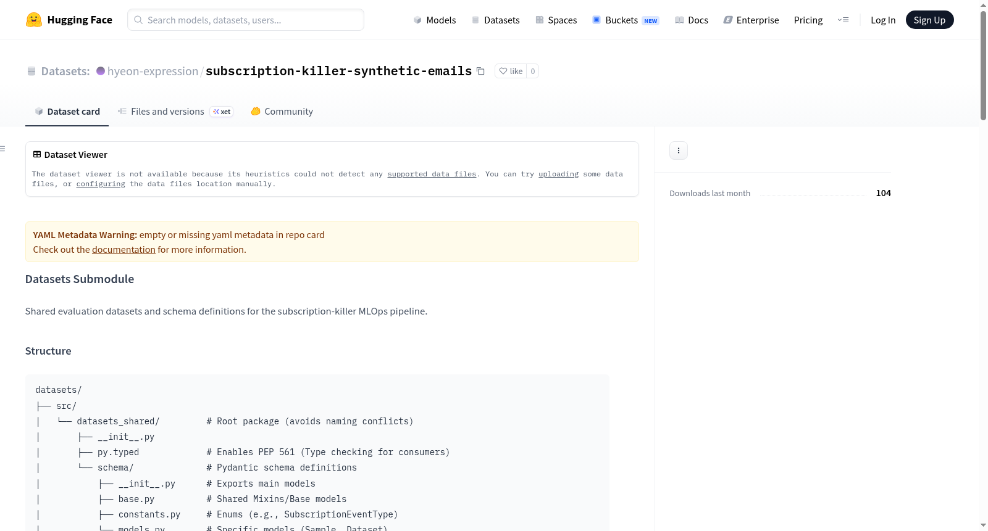The height and width of the screenshot is (531, 988).
Task: Open the Docs nav link
Action: point(692,20)
